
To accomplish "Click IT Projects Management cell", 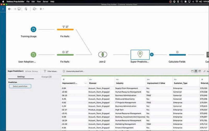I will coord(126,103).
